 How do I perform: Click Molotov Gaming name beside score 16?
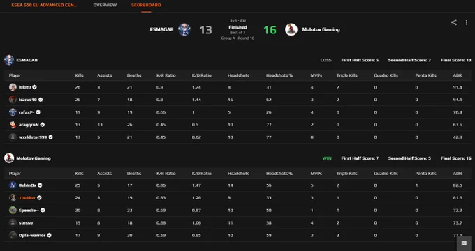tap(321, 30)
